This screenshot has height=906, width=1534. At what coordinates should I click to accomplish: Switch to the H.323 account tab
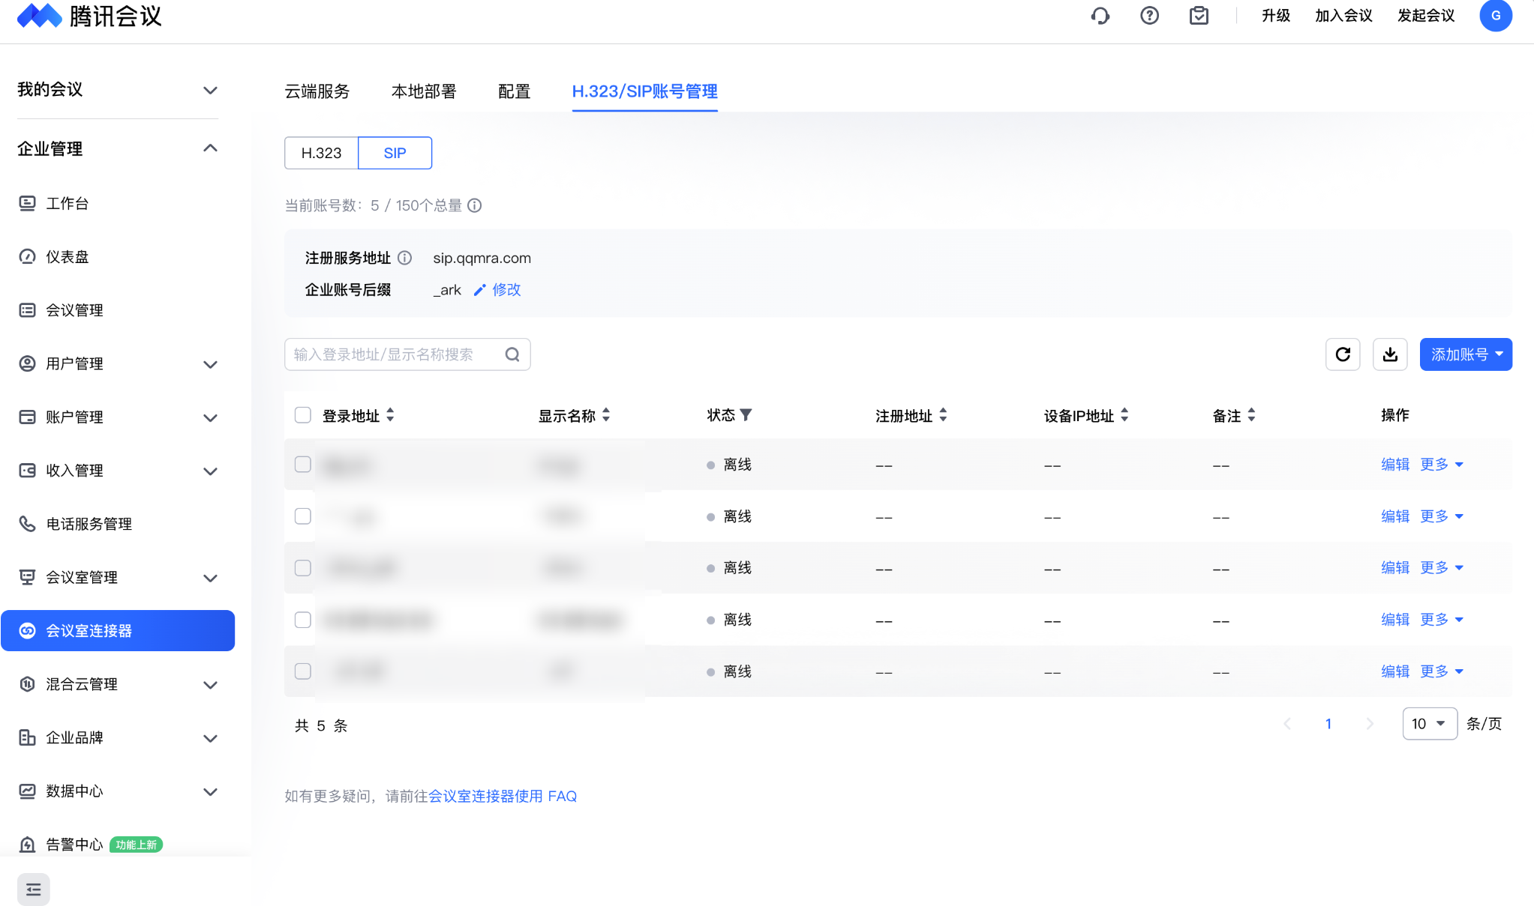pos(321,153)
